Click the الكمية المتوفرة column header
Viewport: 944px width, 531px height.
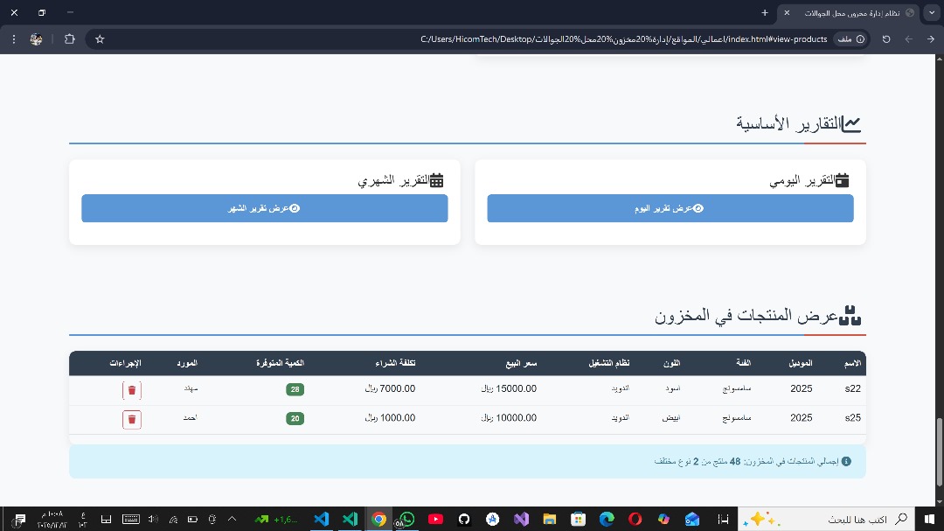pyautogui.click(x=280, y=363)
